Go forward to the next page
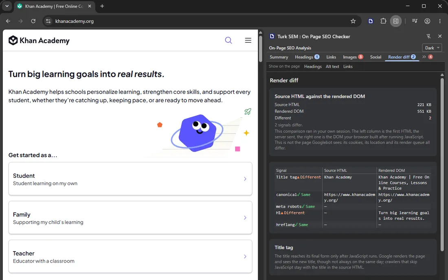Screen dimensions: 448x280 (21, 21)
